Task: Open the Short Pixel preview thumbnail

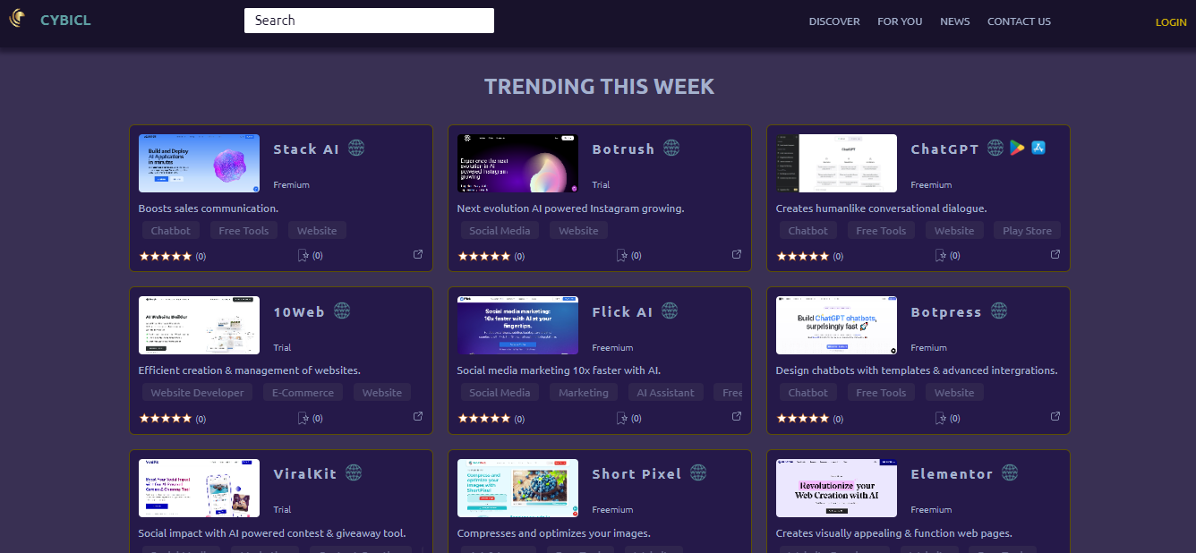Action: click(517, 488)
